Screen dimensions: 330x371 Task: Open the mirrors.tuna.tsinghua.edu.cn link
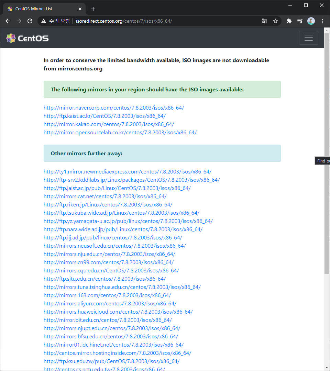point(122,287)
